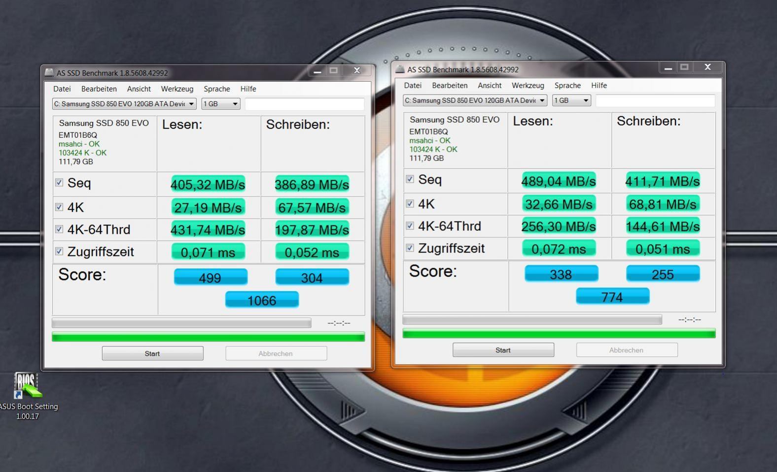Open Hilfe menu in right window

click(599, 86)
